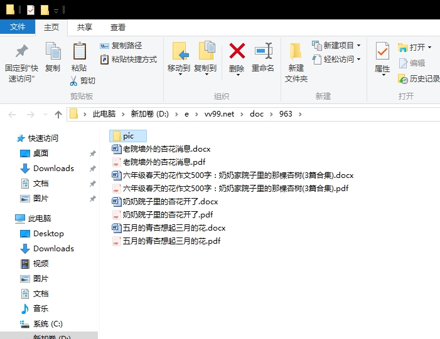Select the pic folder

128,136
